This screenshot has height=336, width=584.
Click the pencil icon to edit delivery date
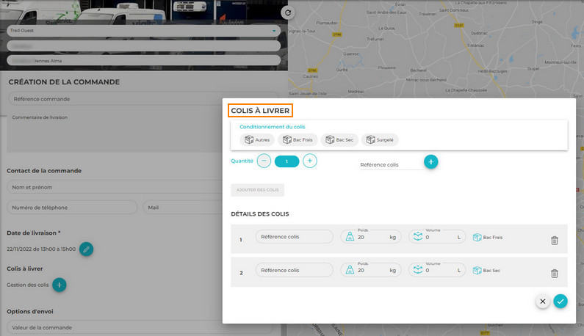[86, 249]
